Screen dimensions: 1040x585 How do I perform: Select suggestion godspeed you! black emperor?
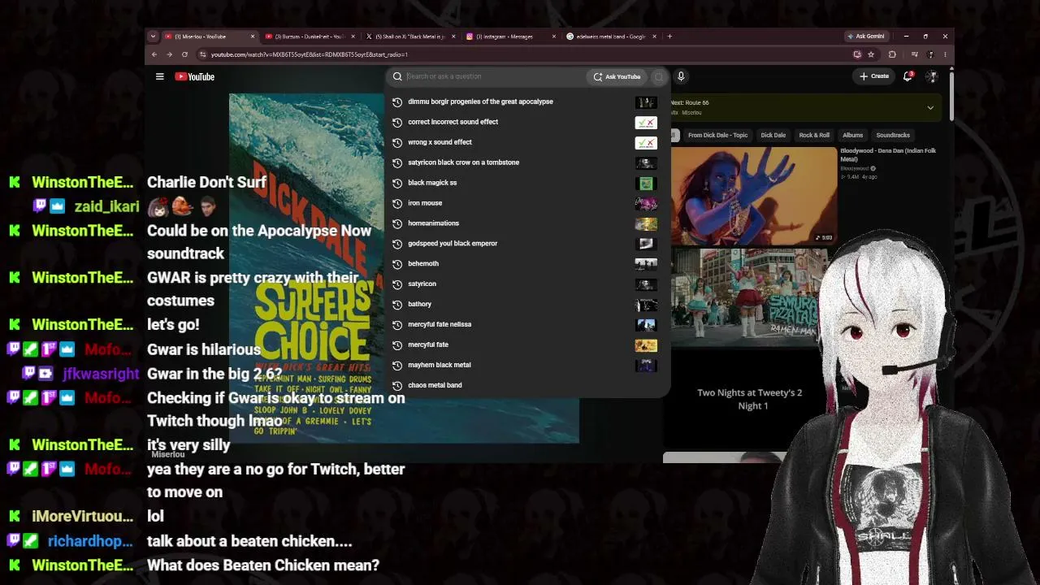[453, 244]
